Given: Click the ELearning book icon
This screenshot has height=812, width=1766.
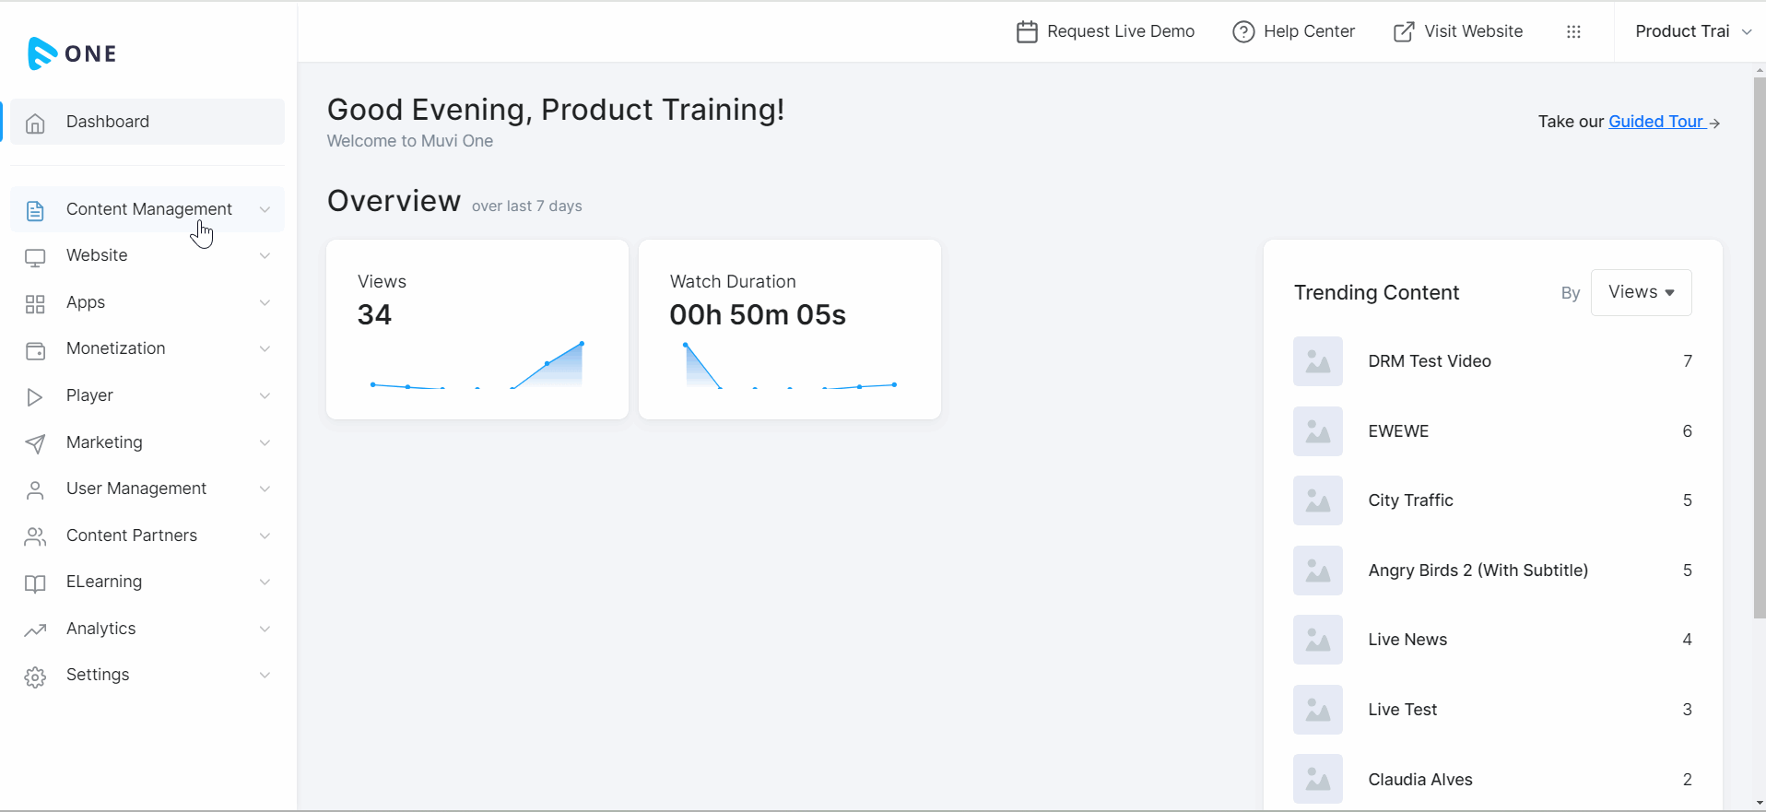Looking at the screenshot, I should 35,583.
